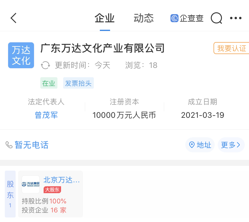Tap the 万达文化 company logo
249x222 pixels.
pos(21,55)
